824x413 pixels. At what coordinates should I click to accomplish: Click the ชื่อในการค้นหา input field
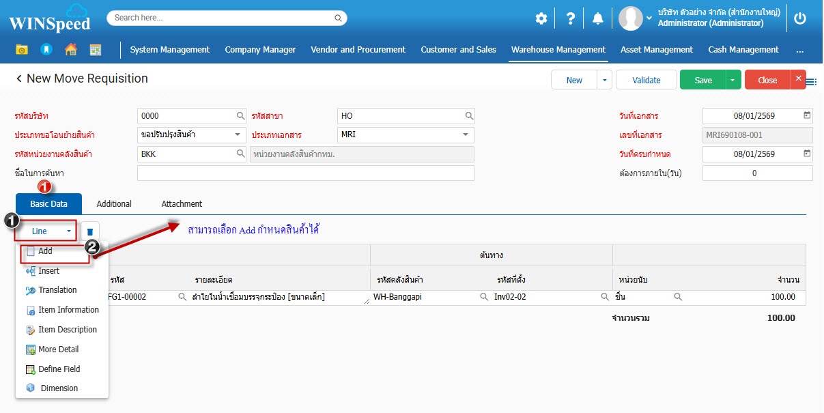coord(305,173)
